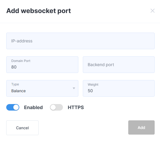
Task: Click the value 50 in Weight
Action: [x=90, y=91]
